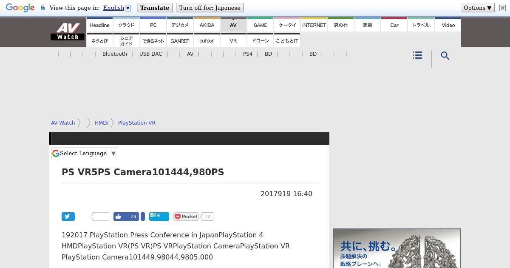The image size is (510, 268).
Task: Click the Bluetooth topic link
Action: coord(115,54)
